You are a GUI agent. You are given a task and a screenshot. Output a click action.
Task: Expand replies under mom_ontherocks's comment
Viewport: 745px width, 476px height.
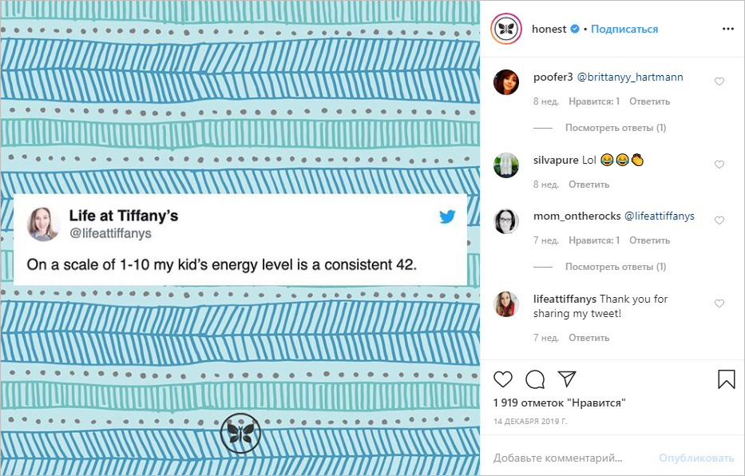point(615,267)
